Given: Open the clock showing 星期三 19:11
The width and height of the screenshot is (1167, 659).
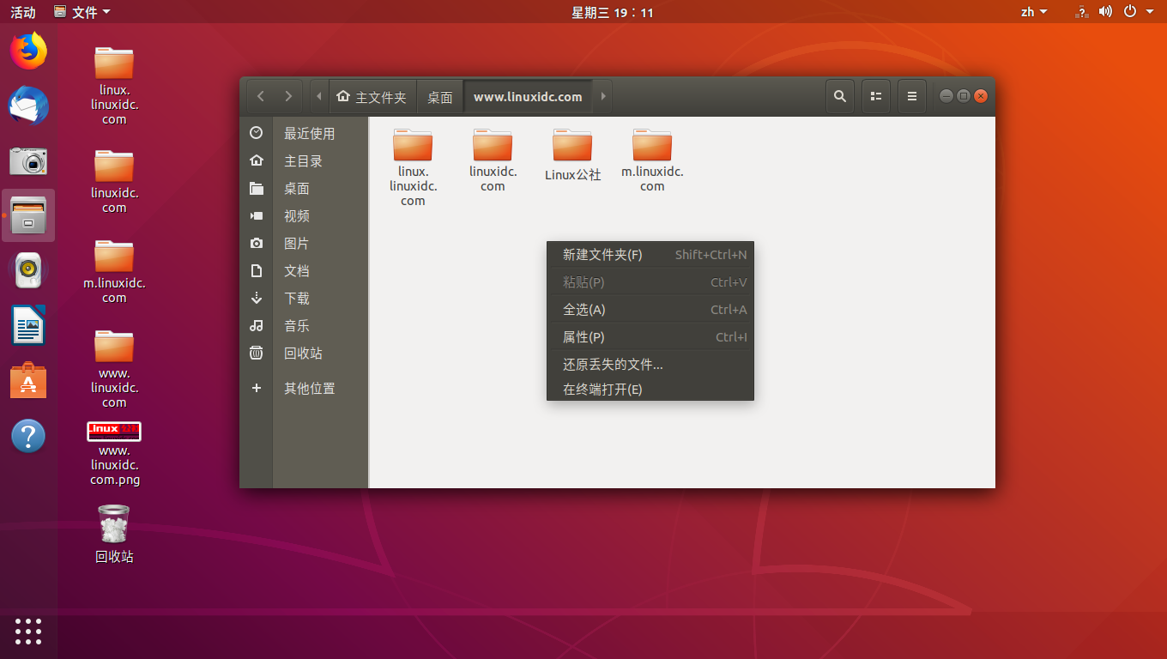Looking at the screenshot, I should [613, 12].
